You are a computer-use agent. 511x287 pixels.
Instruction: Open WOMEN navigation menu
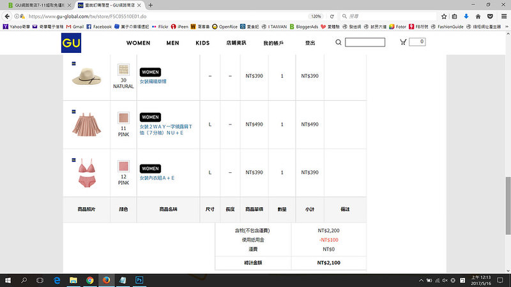pos(138,43)
